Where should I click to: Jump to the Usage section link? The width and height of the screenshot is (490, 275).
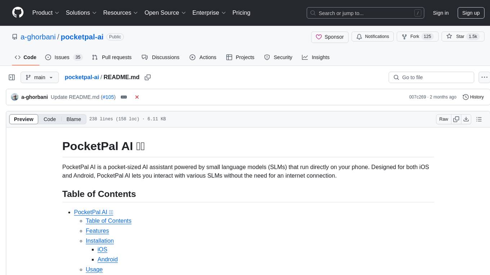pos(94,269)
